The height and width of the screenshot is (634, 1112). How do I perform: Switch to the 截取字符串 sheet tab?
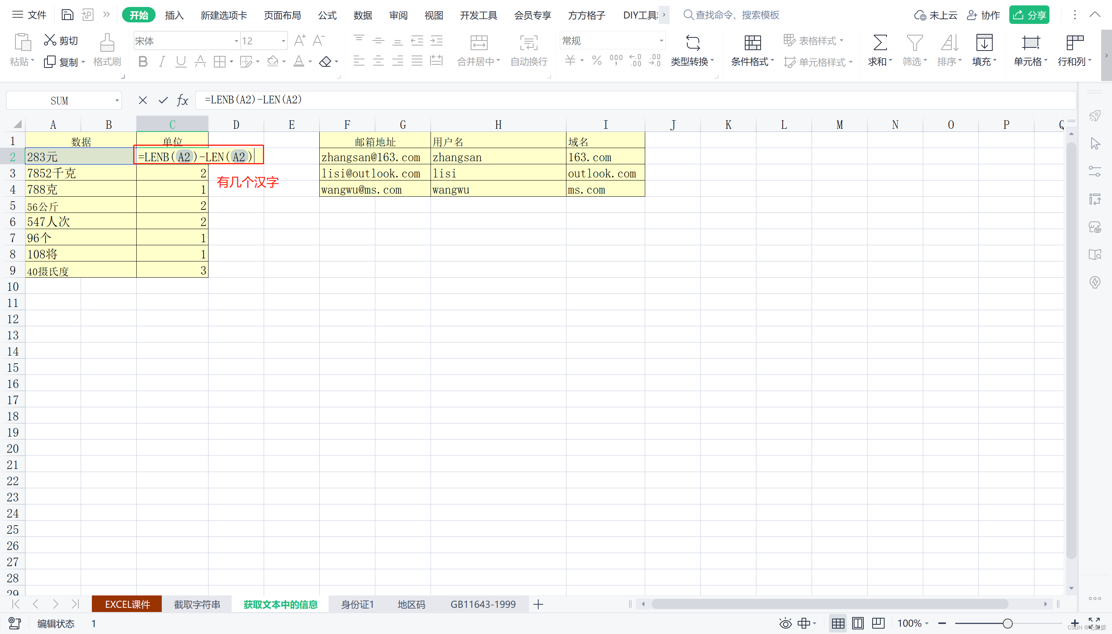[x=197, y=604]
